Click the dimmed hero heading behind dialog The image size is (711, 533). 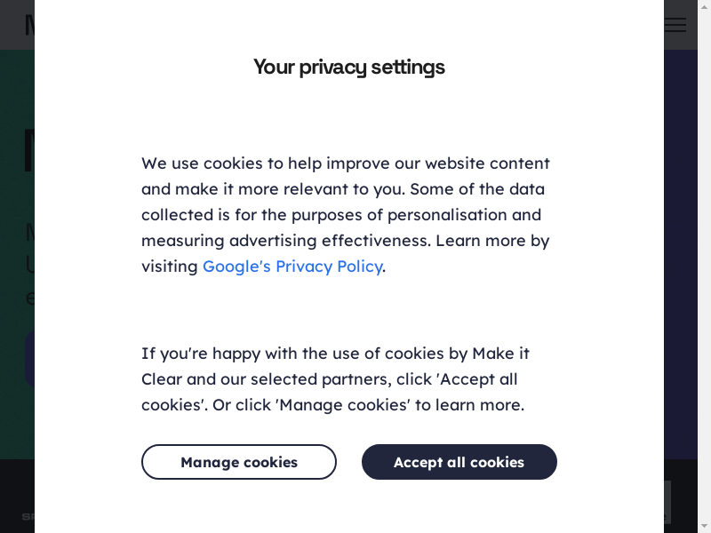pos(28,149)
